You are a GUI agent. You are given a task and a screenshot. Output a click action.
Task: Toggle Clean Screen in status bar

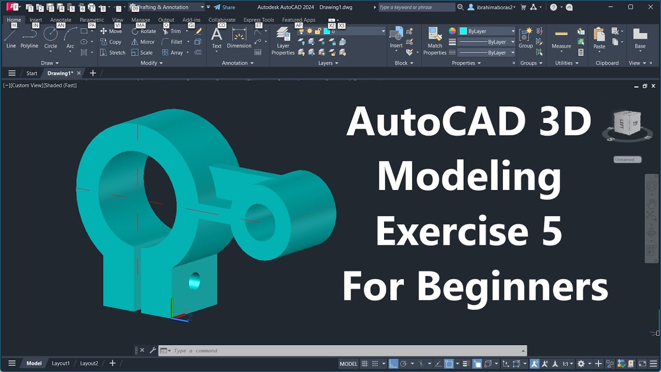[x=642, y=364]
